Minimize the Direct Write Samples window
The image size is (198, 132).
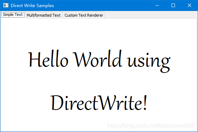[x=157, y=5]
